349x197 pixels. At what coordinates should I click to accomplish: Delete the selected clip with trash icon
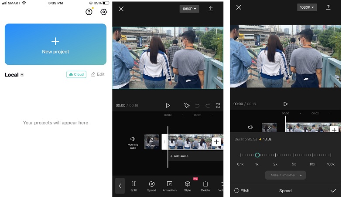205,186
